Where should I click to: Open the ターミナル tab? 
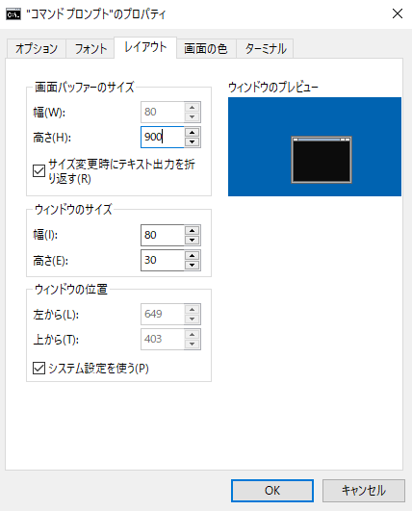click(x=265, y=49)
